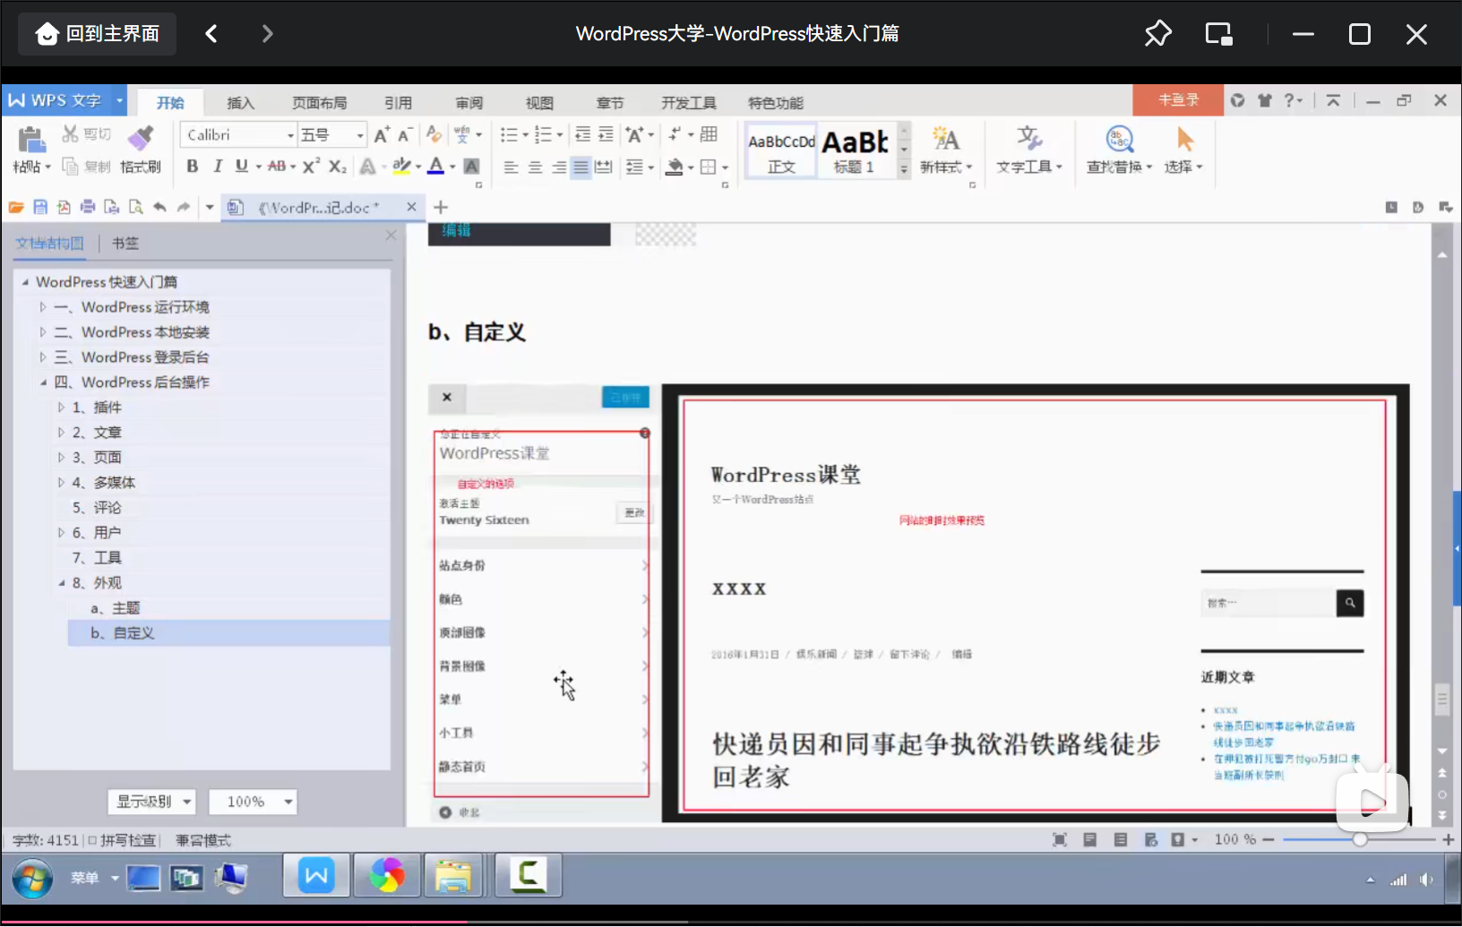The image size is (1462, 927).
Task: Click the save icon in quick toolbar
Action: [x=39, y=207]
